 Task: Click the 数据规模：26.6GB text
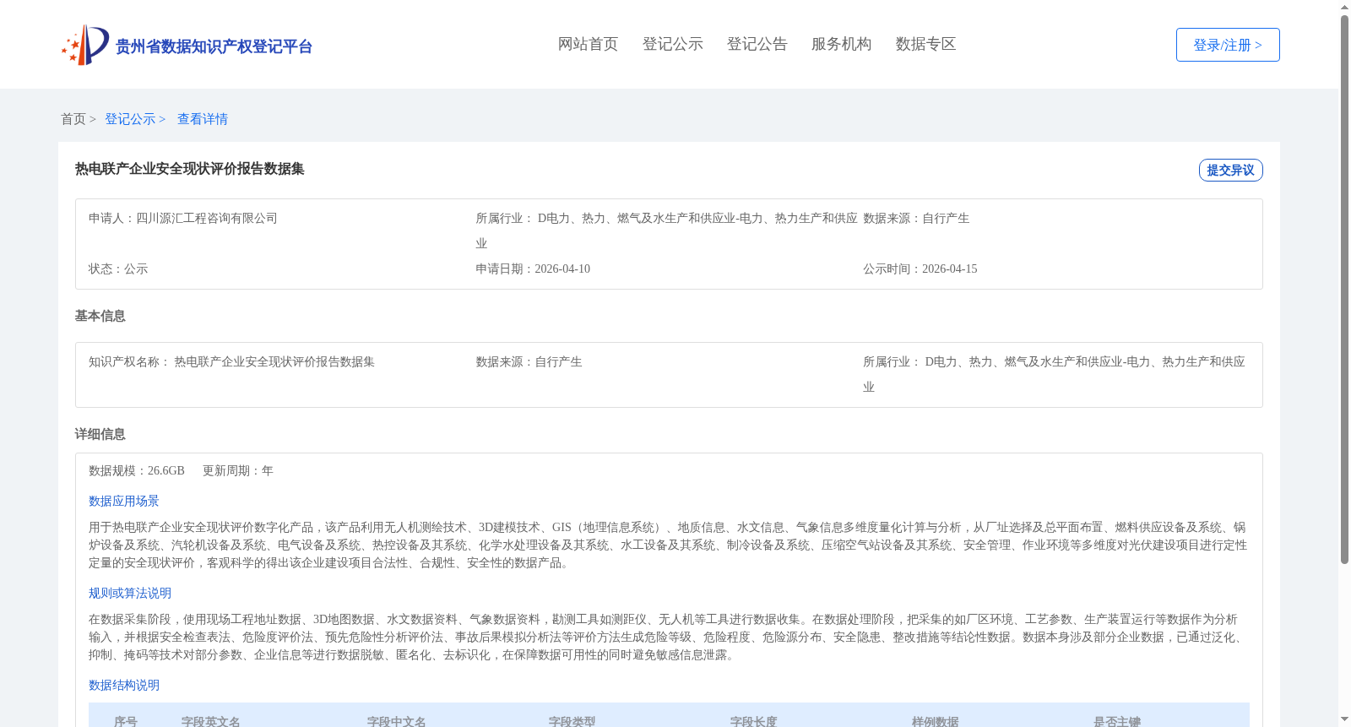137,470
